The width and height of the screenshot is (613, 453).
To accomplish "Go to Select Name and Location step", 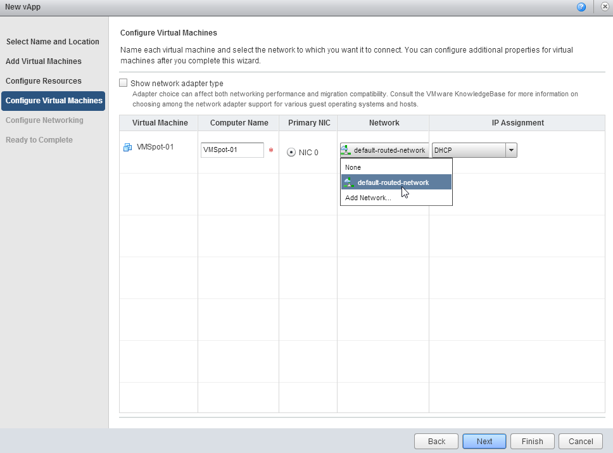I will pos(53,41).
